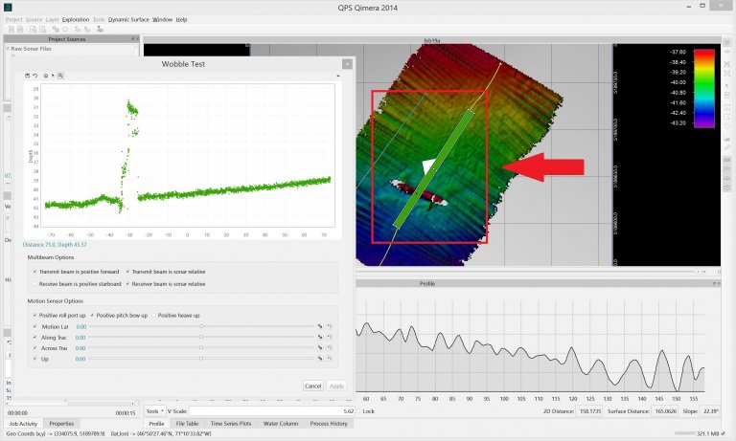Viewport: 736px width, 441px height.
Task: Switch to the Water Column tab
Action: tap(279, 423)
